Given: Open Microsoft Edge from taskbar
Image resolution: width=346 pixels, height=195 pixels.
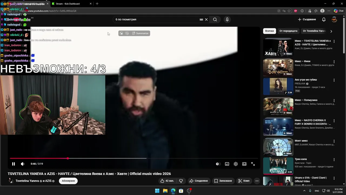Looking at the screenshot, I should (x=173, y=191).
